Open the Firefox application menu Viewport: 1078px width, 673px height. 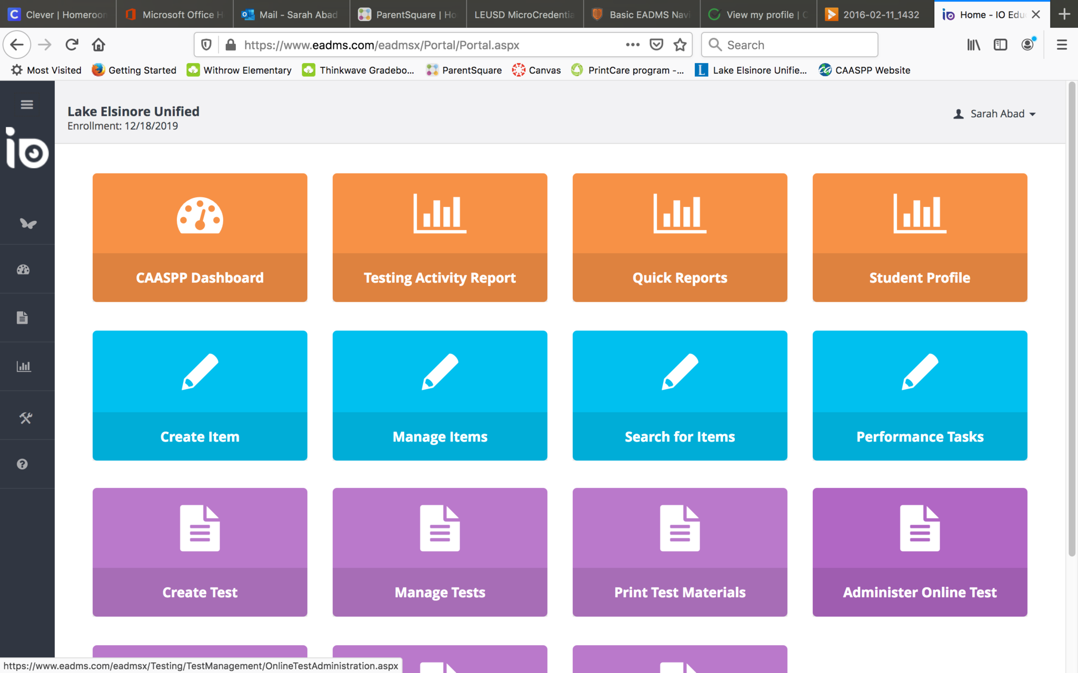tap(1062, 45)
